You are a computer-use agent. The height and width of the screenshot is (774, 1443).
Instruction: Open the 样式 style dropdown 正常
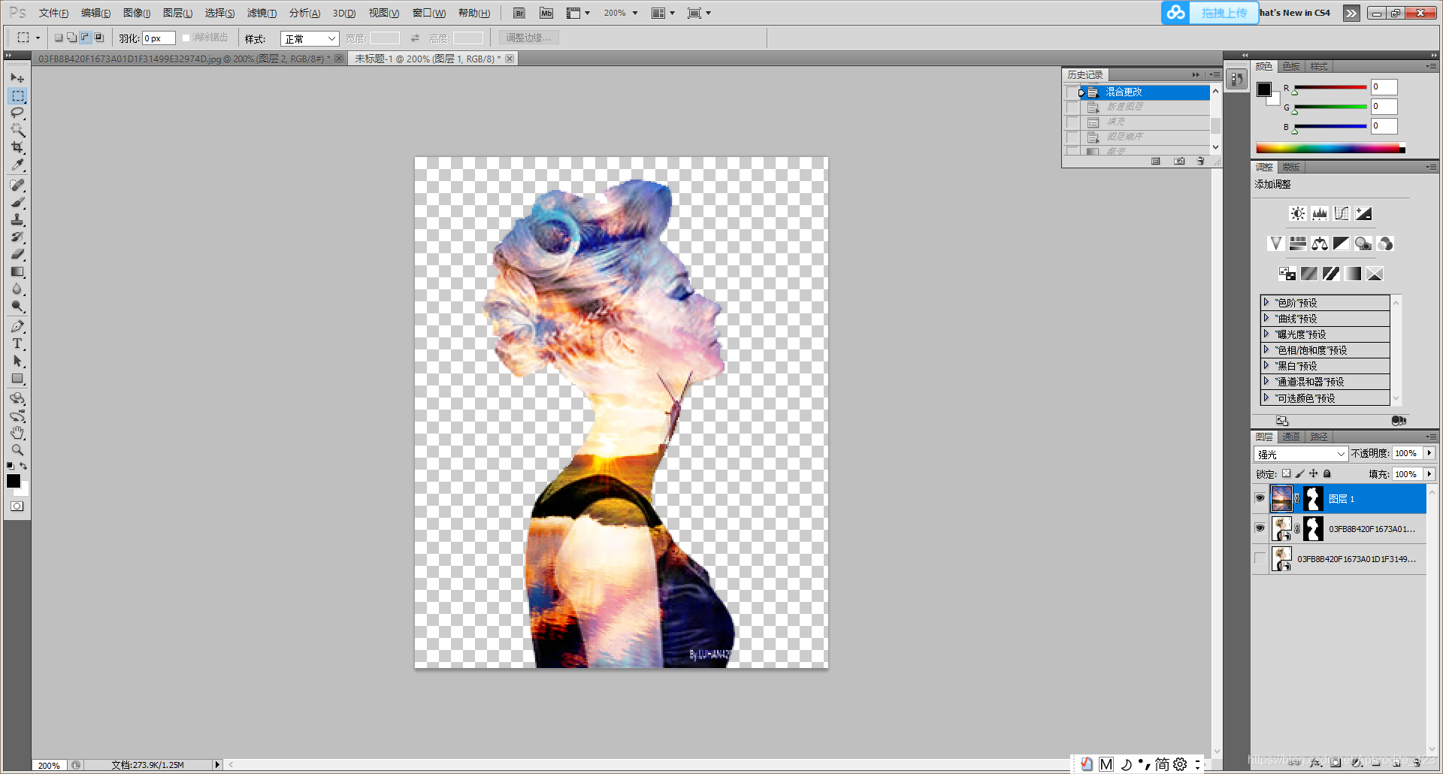(310, 38)
